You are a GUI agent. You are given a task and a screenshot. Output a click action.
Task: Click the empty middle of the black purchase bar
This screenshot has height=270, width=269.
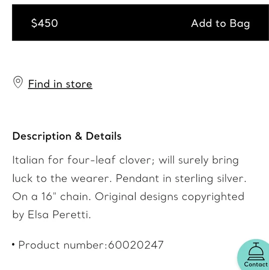coord(124,23)
